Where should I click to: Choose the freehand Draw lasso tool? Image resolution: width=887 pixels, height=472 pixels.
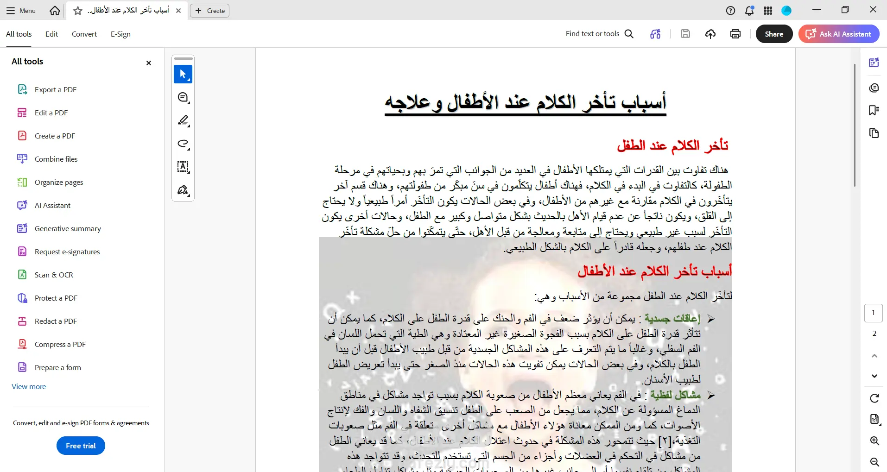[183, 144]
